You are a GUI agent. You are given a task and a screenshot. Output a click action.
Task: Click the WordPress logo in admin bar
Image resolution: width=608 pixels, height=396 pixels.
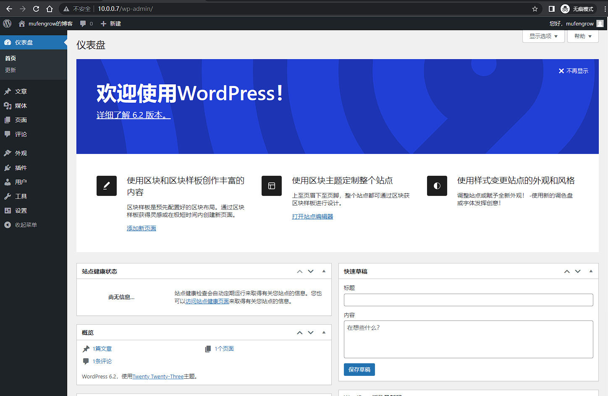coord(7,23)
